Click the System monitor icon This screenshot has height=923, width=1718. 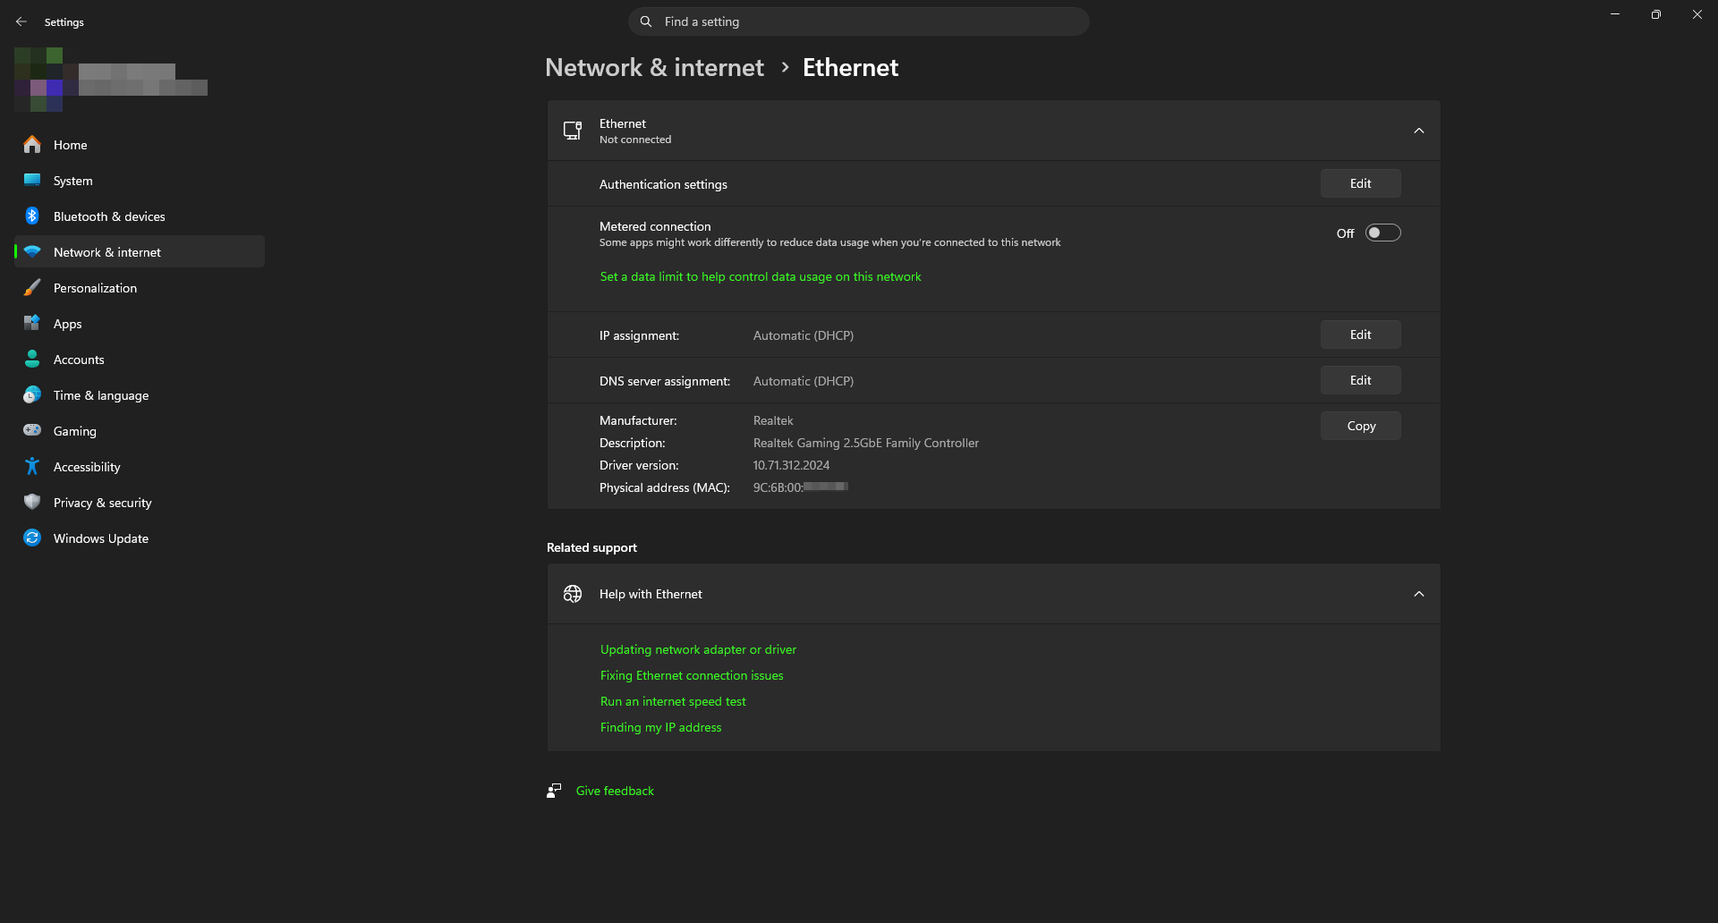click(32, 180)
